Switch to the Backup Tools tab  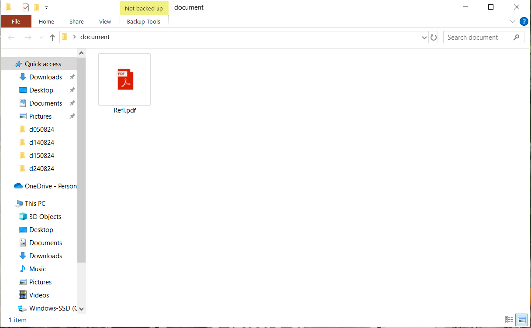144,21
